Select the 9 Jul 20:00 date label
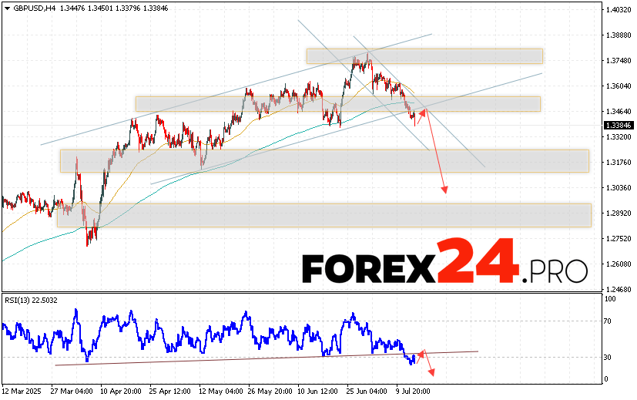 click(x=413, y=392)
